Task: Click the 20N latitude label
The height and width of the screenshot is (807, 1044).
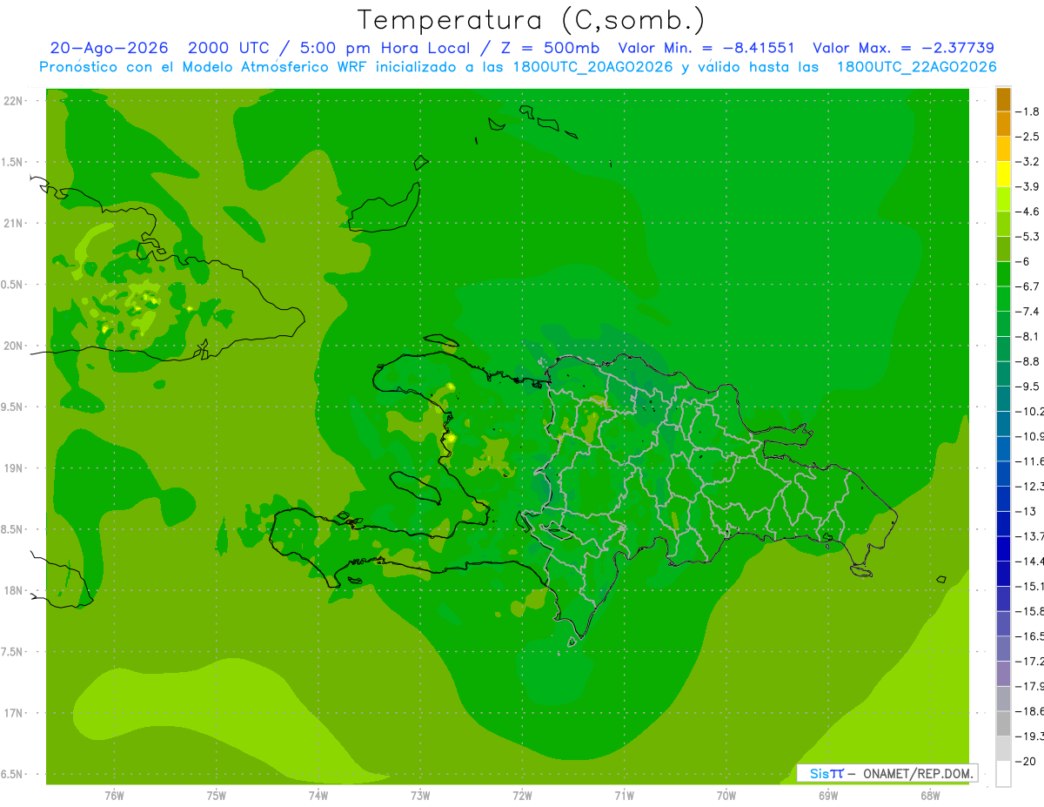Action: click(14, 346)
